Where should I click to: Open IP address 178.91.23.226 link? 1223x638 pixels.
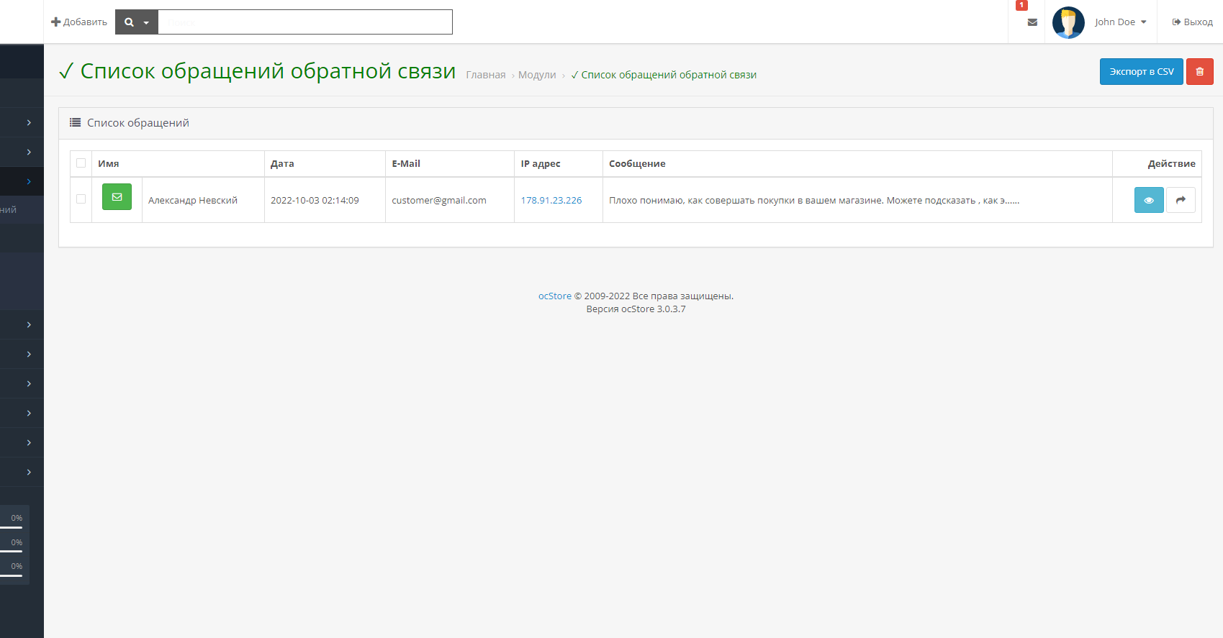[551, 201]
